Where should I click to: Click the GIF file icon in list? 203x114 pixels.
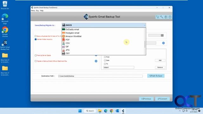click(x=63, y=47)
